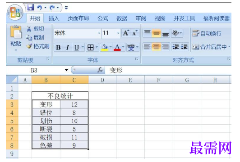Open the 福昕阅读器 tab

click(217, 18)
